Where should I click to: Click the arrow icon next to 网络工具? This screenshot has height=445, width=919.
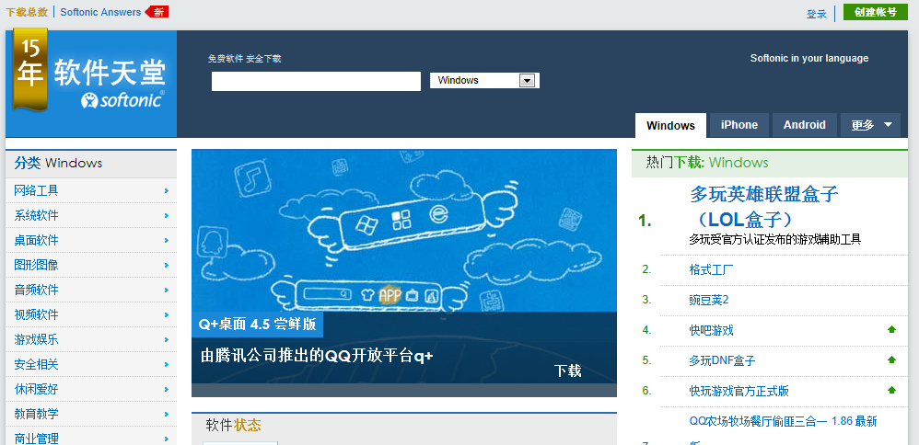click(167, 191)
